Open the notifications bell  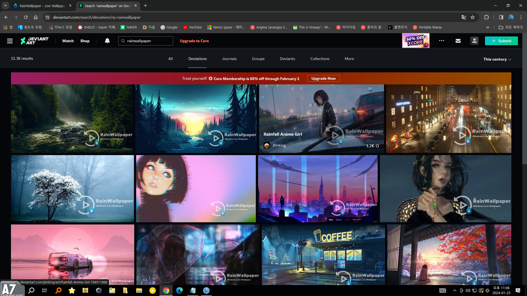[x=107, y=41]
